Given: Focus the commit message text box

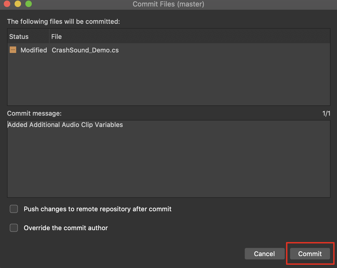Looking at the screenshot, I should (168, 159).
